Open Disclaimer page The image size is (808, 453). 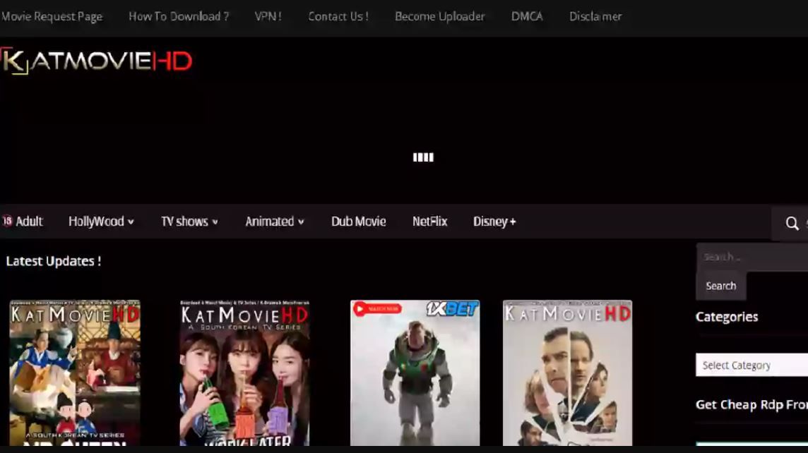(595, 16)
